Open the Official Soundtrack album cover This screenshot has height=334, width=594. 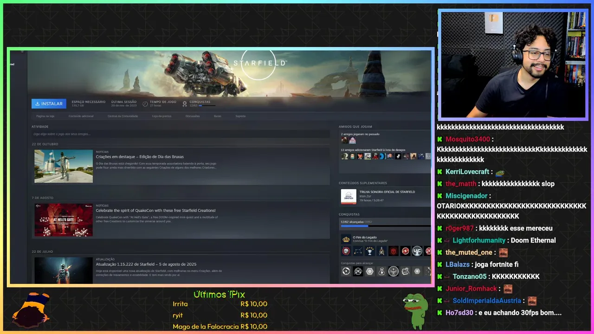tap(349, 196)
